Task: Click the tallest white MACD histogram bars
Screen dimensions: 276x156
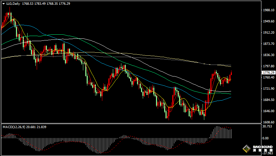Action: (x=218, y=132)
